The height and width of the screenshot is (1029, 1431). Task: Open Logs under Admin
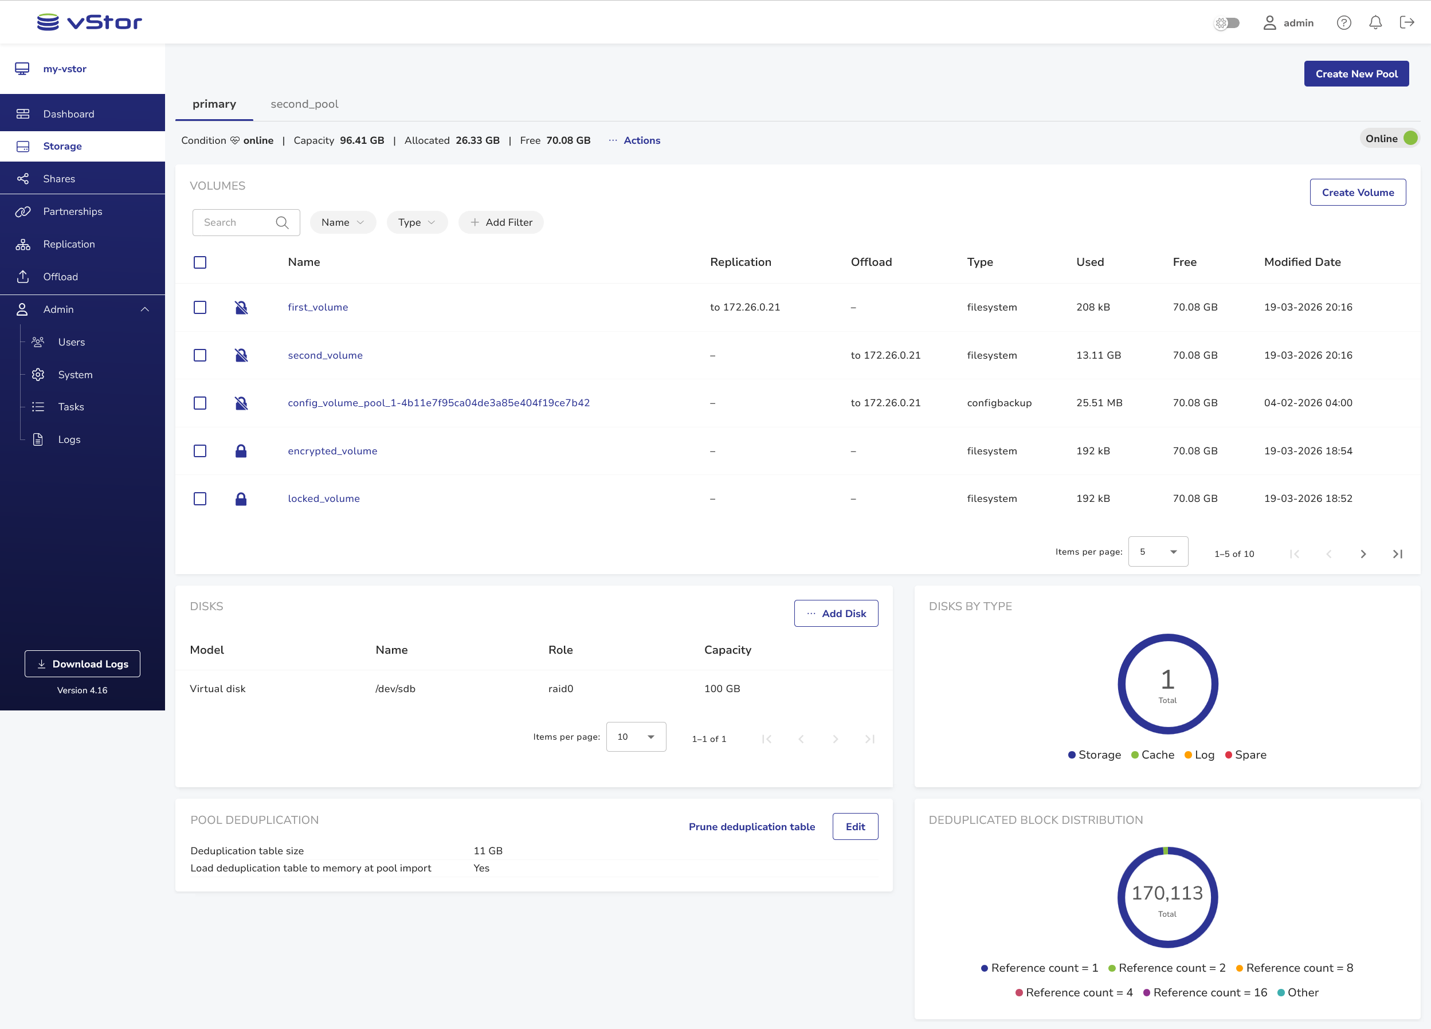pos(69,440)
